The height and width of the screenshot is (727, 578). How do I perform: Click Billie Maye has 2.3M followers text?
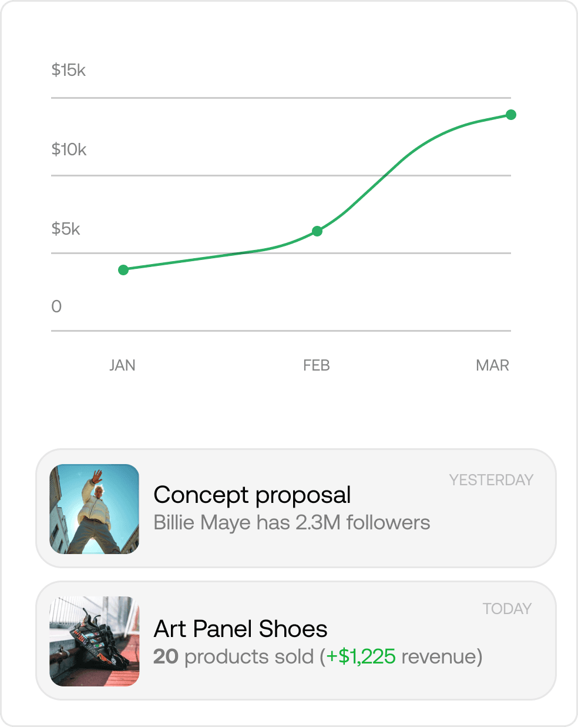pyautogui.click(x=292, y=522)
